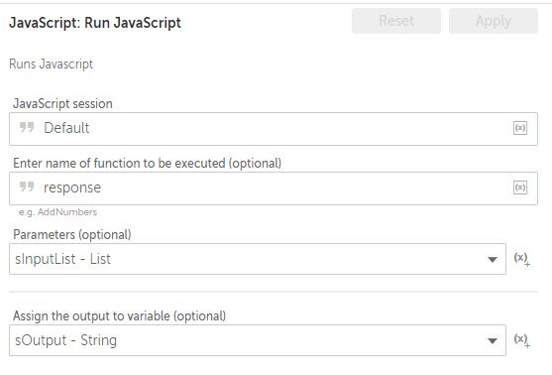Screen dimensions: 552x375
Task: Click the insert variable icon in function name field
Action: [520, 187]
